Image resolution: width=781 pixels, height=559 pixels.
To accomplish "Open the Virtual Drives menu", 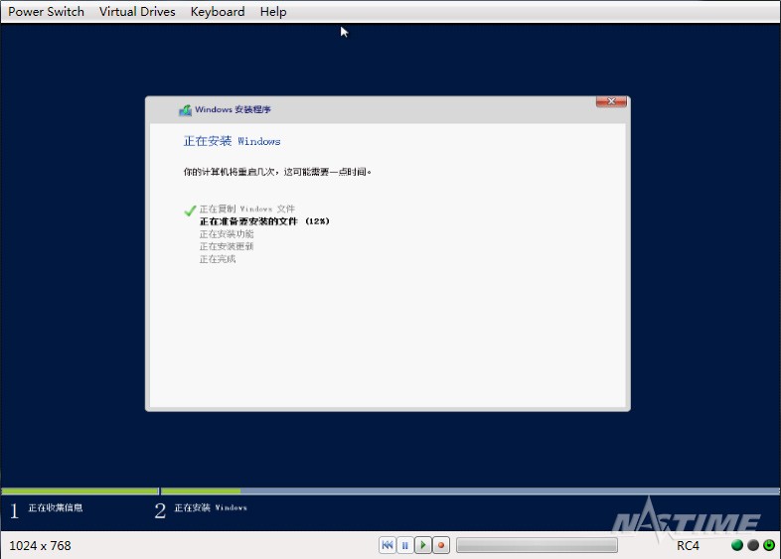I will pyautogui.click(x=137, y=12).
